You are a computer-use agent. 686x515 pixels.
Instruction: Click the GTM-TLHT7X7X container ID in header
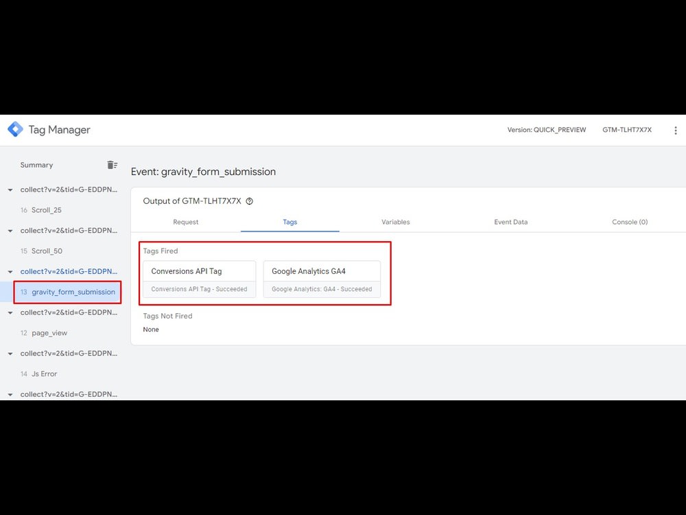pyautogui.click(x=627, y=130)
